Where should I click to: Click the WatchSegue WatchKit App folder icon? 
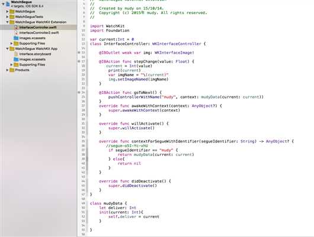12,48
